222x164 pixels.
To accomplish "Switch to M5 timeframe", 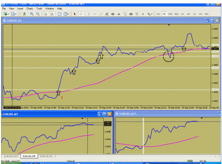I will pyautogui.click(x=164, y=14).
